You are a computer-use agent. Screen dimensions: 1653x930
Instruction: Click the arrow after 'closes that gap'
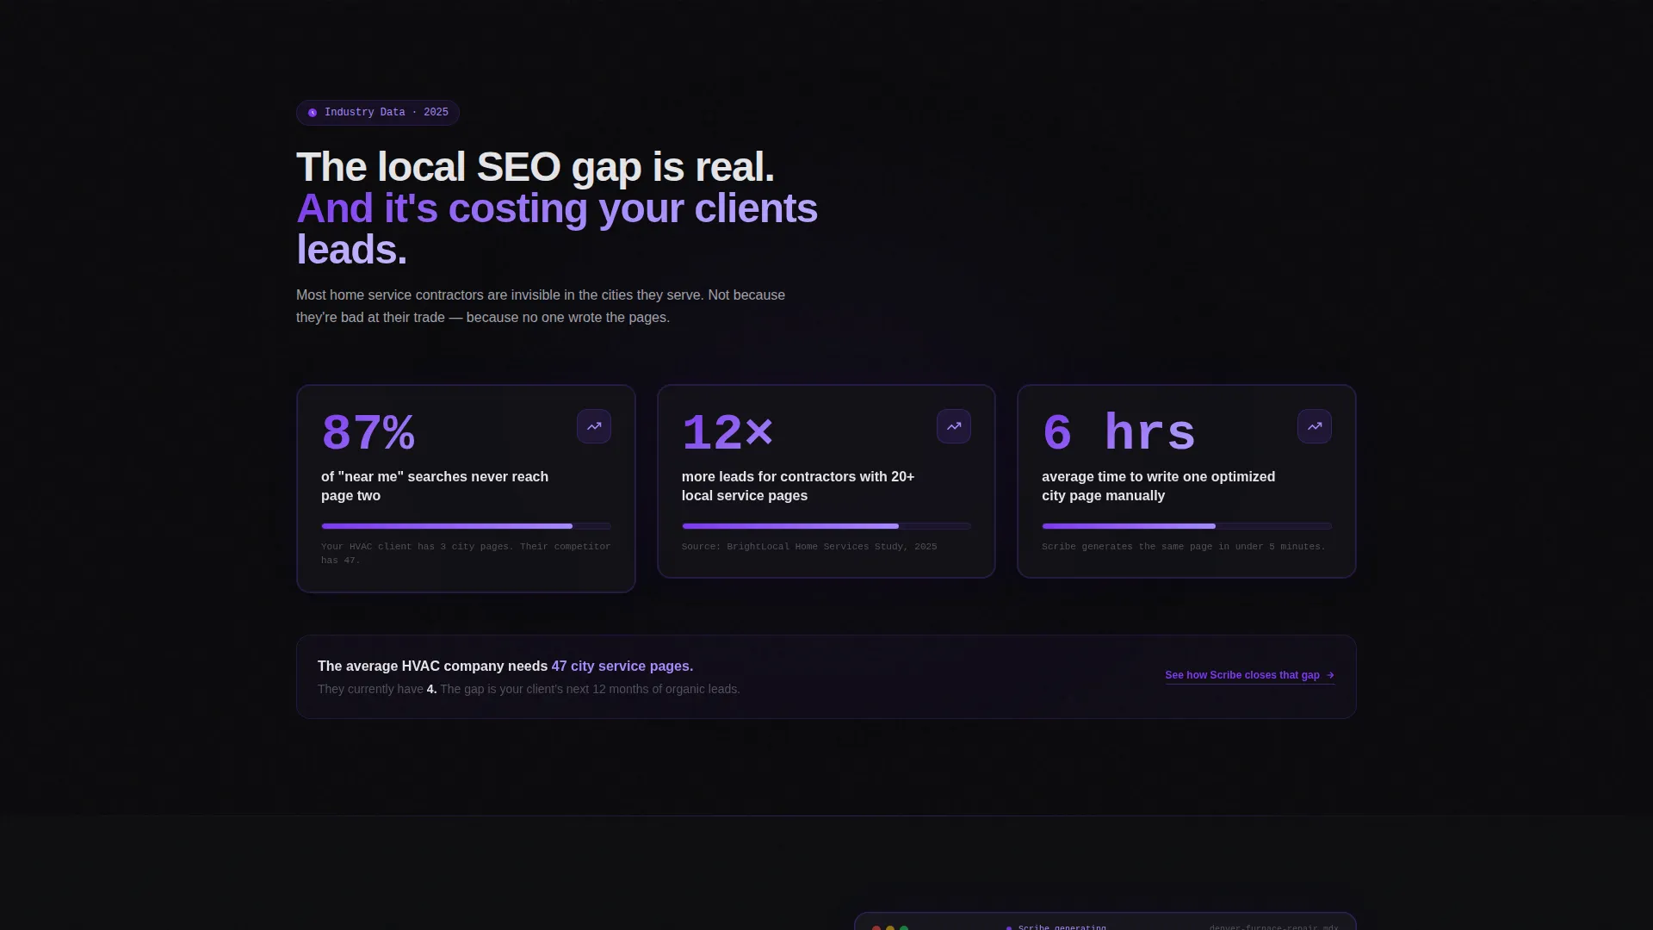(x=1330, y=675)
